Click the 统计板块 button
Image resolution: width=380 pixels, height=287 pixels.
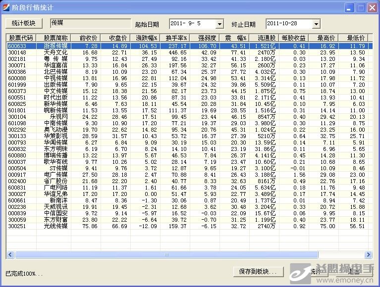[24, 23]
